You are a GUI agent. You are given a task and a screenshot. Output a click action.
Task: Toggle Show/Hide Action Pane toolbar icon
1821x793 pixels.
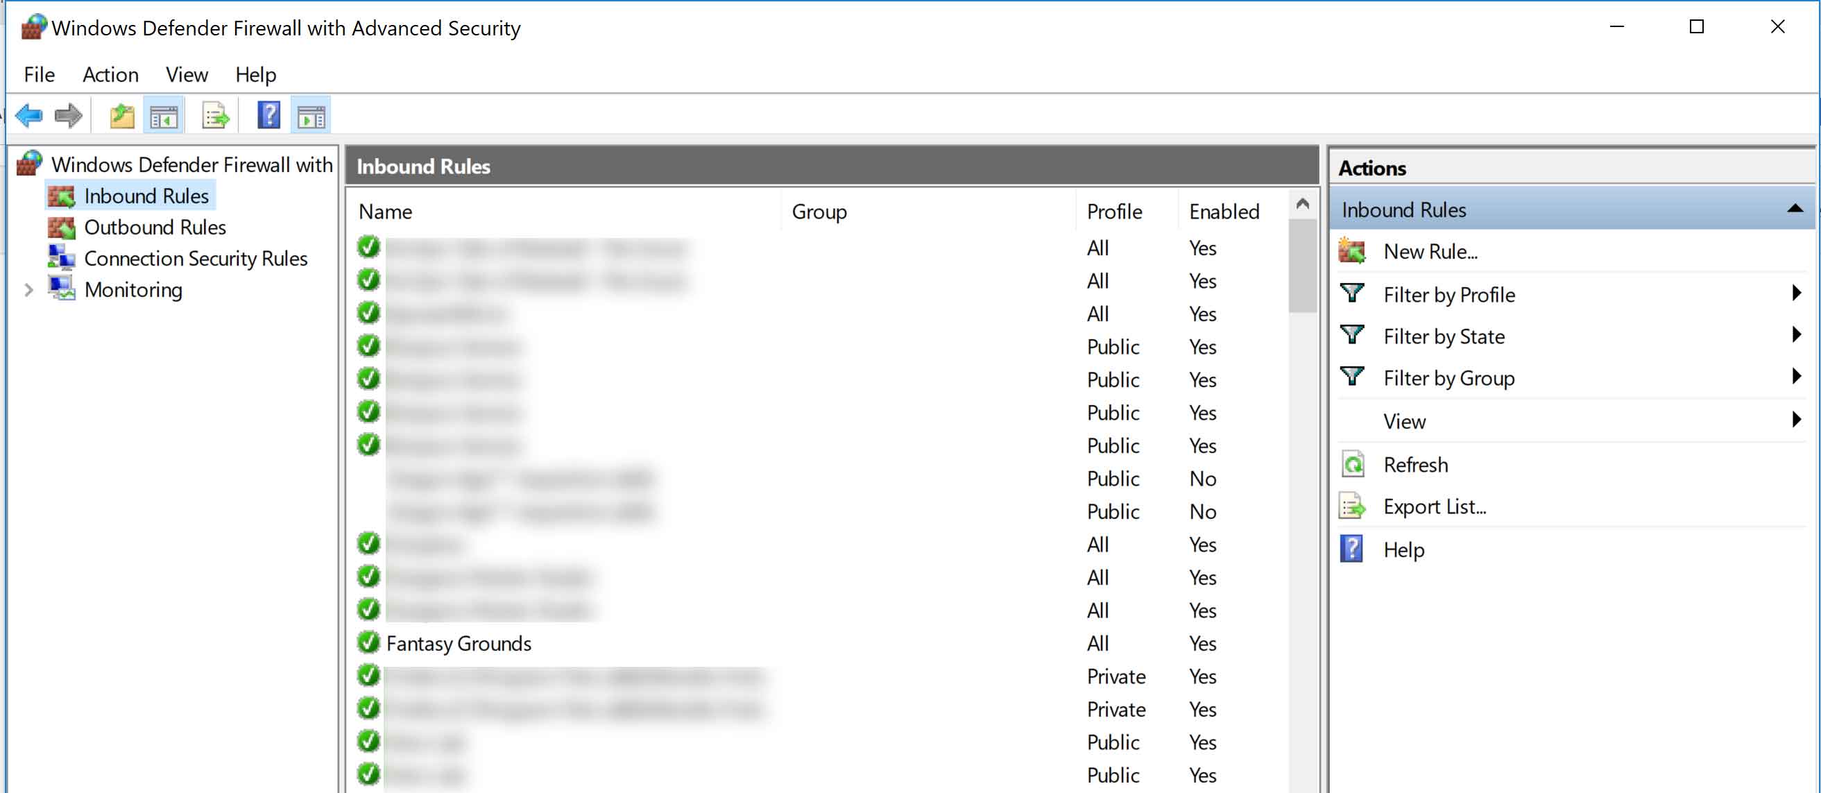point(311,115)
